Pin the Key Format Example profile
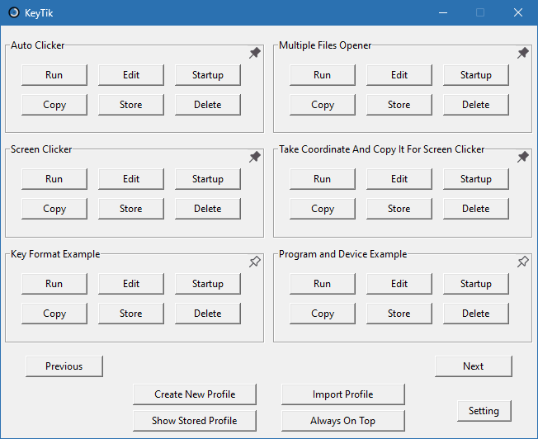Image resolution: width=538 pixels, height=439 pixels. click(x=255, y=262)
